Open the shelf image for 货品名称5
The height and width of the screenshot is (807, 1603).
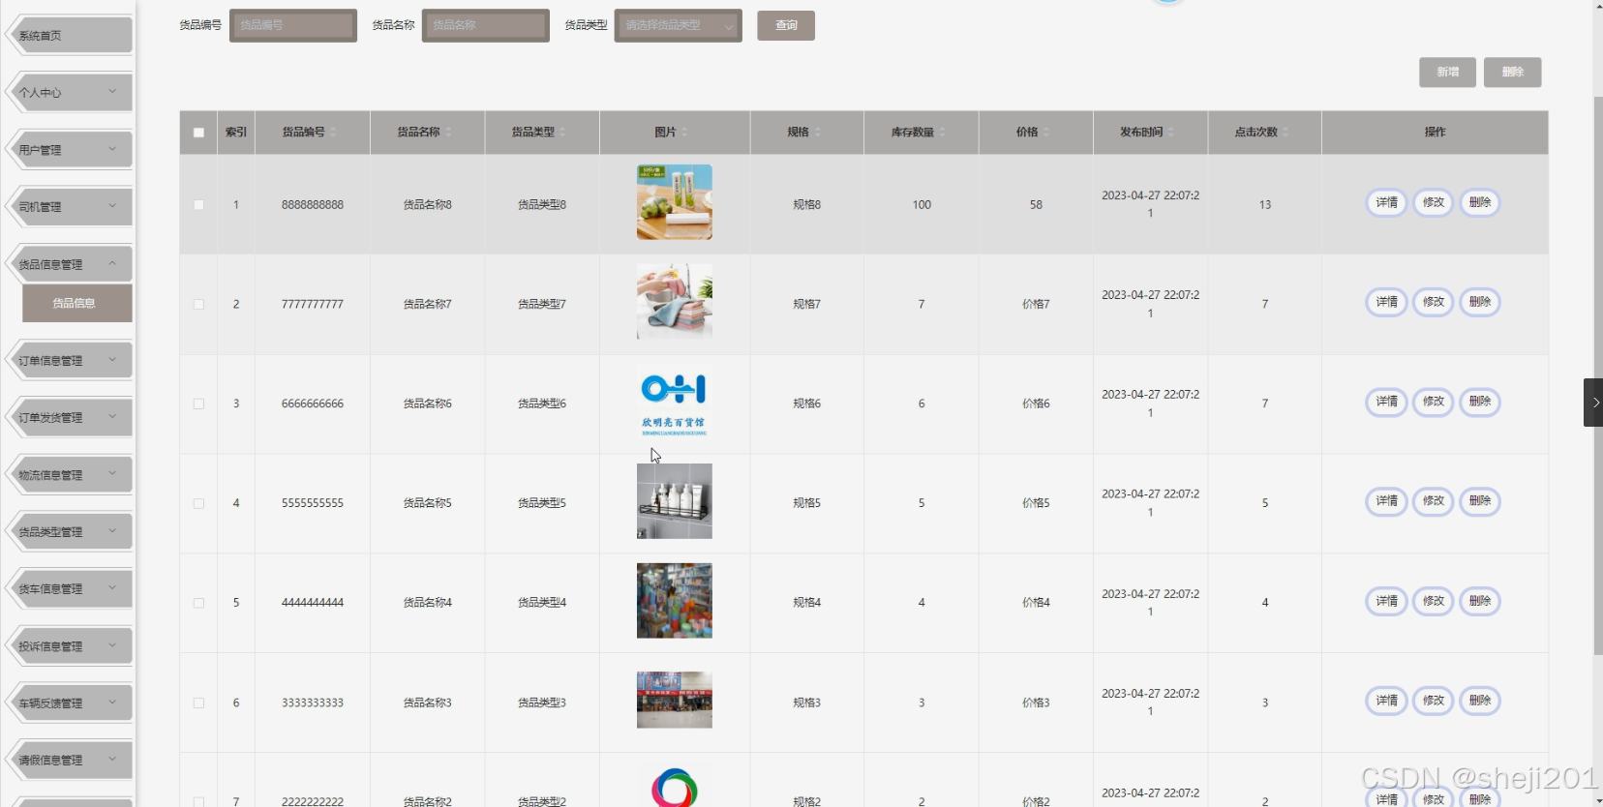pyautogui.click(x=675, y=501)
